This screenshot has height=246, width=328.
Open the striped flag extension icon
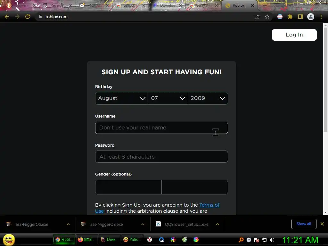[280, 17]
